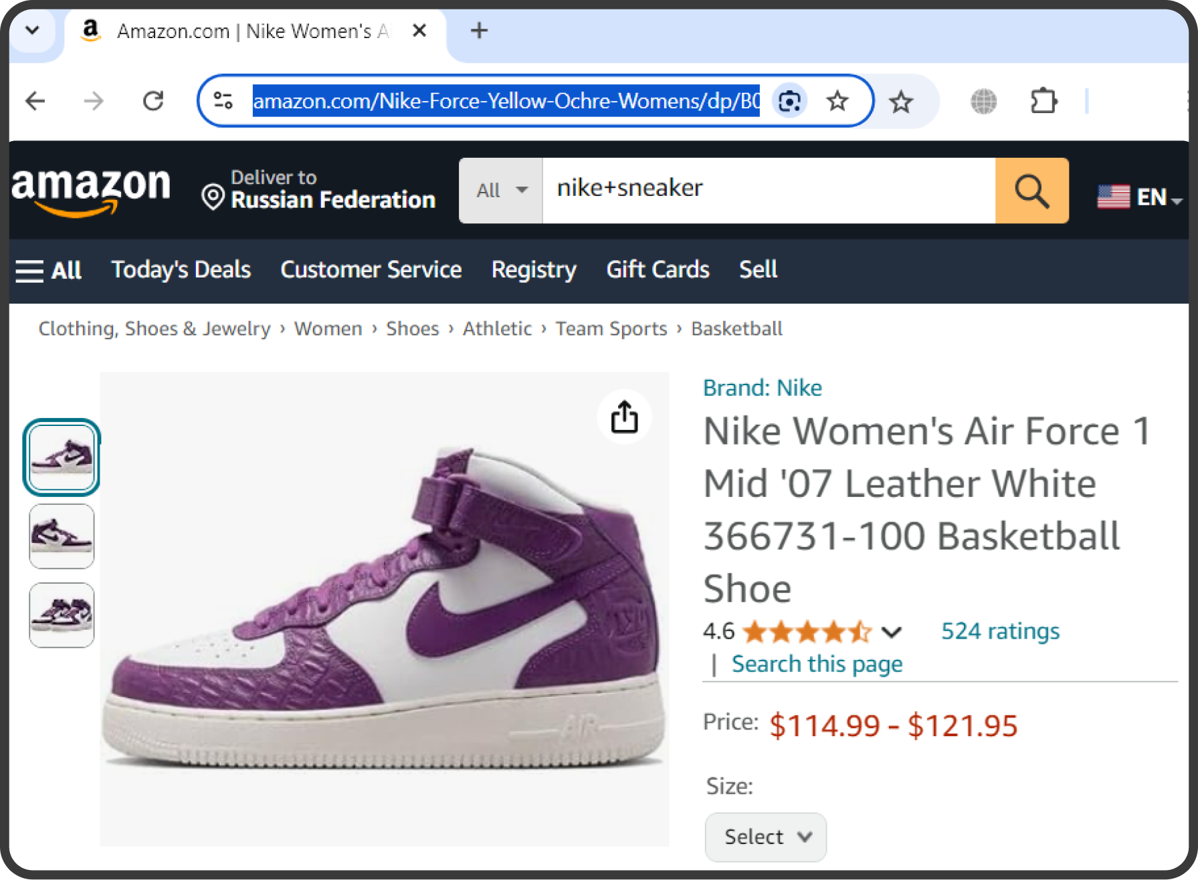Click the Google Lens icon in address bar
Screen dimensions: 1198x880
789,102
